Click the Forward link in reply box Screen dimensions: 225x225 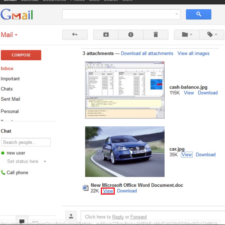pos(138,217)
